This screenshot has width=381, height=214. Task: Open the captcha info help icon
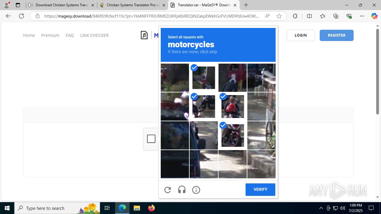pos(196,190)
